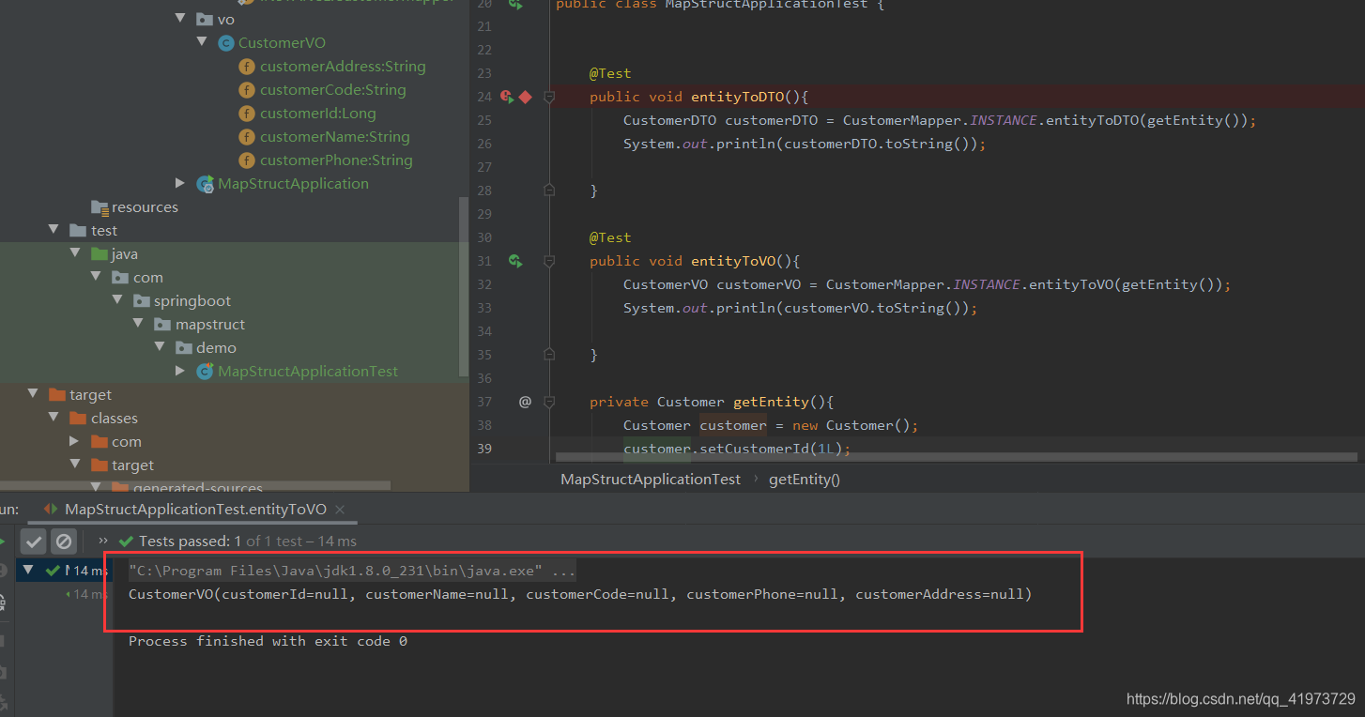Fold the entityToDTO method at line 24

549,97
